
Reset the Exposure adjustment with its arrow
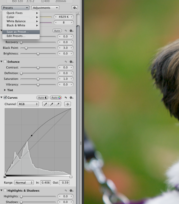(66, 31)
